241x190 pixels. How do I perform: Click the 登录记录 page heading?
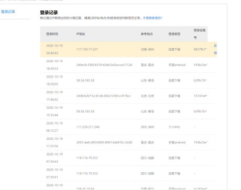(49, 13)
